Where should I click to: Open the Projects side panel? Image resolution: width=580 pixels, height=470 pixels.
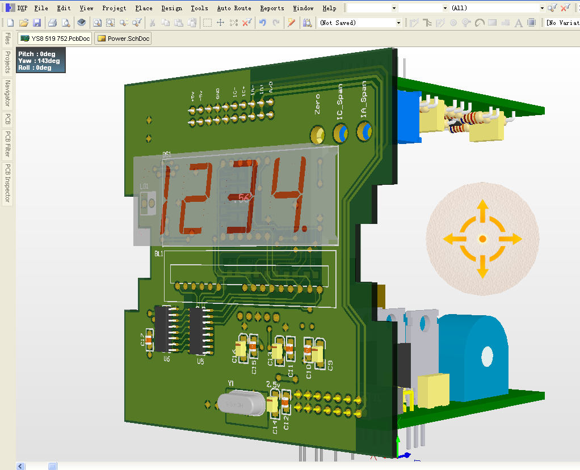pos(7,62)
